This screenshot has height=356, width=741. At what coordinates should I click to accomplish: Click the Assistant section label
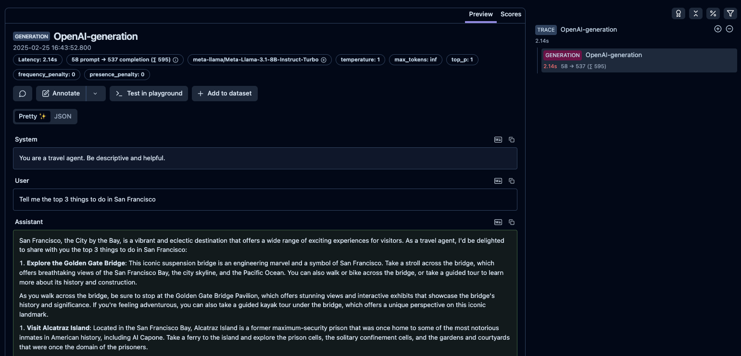[x=29, y=222]
